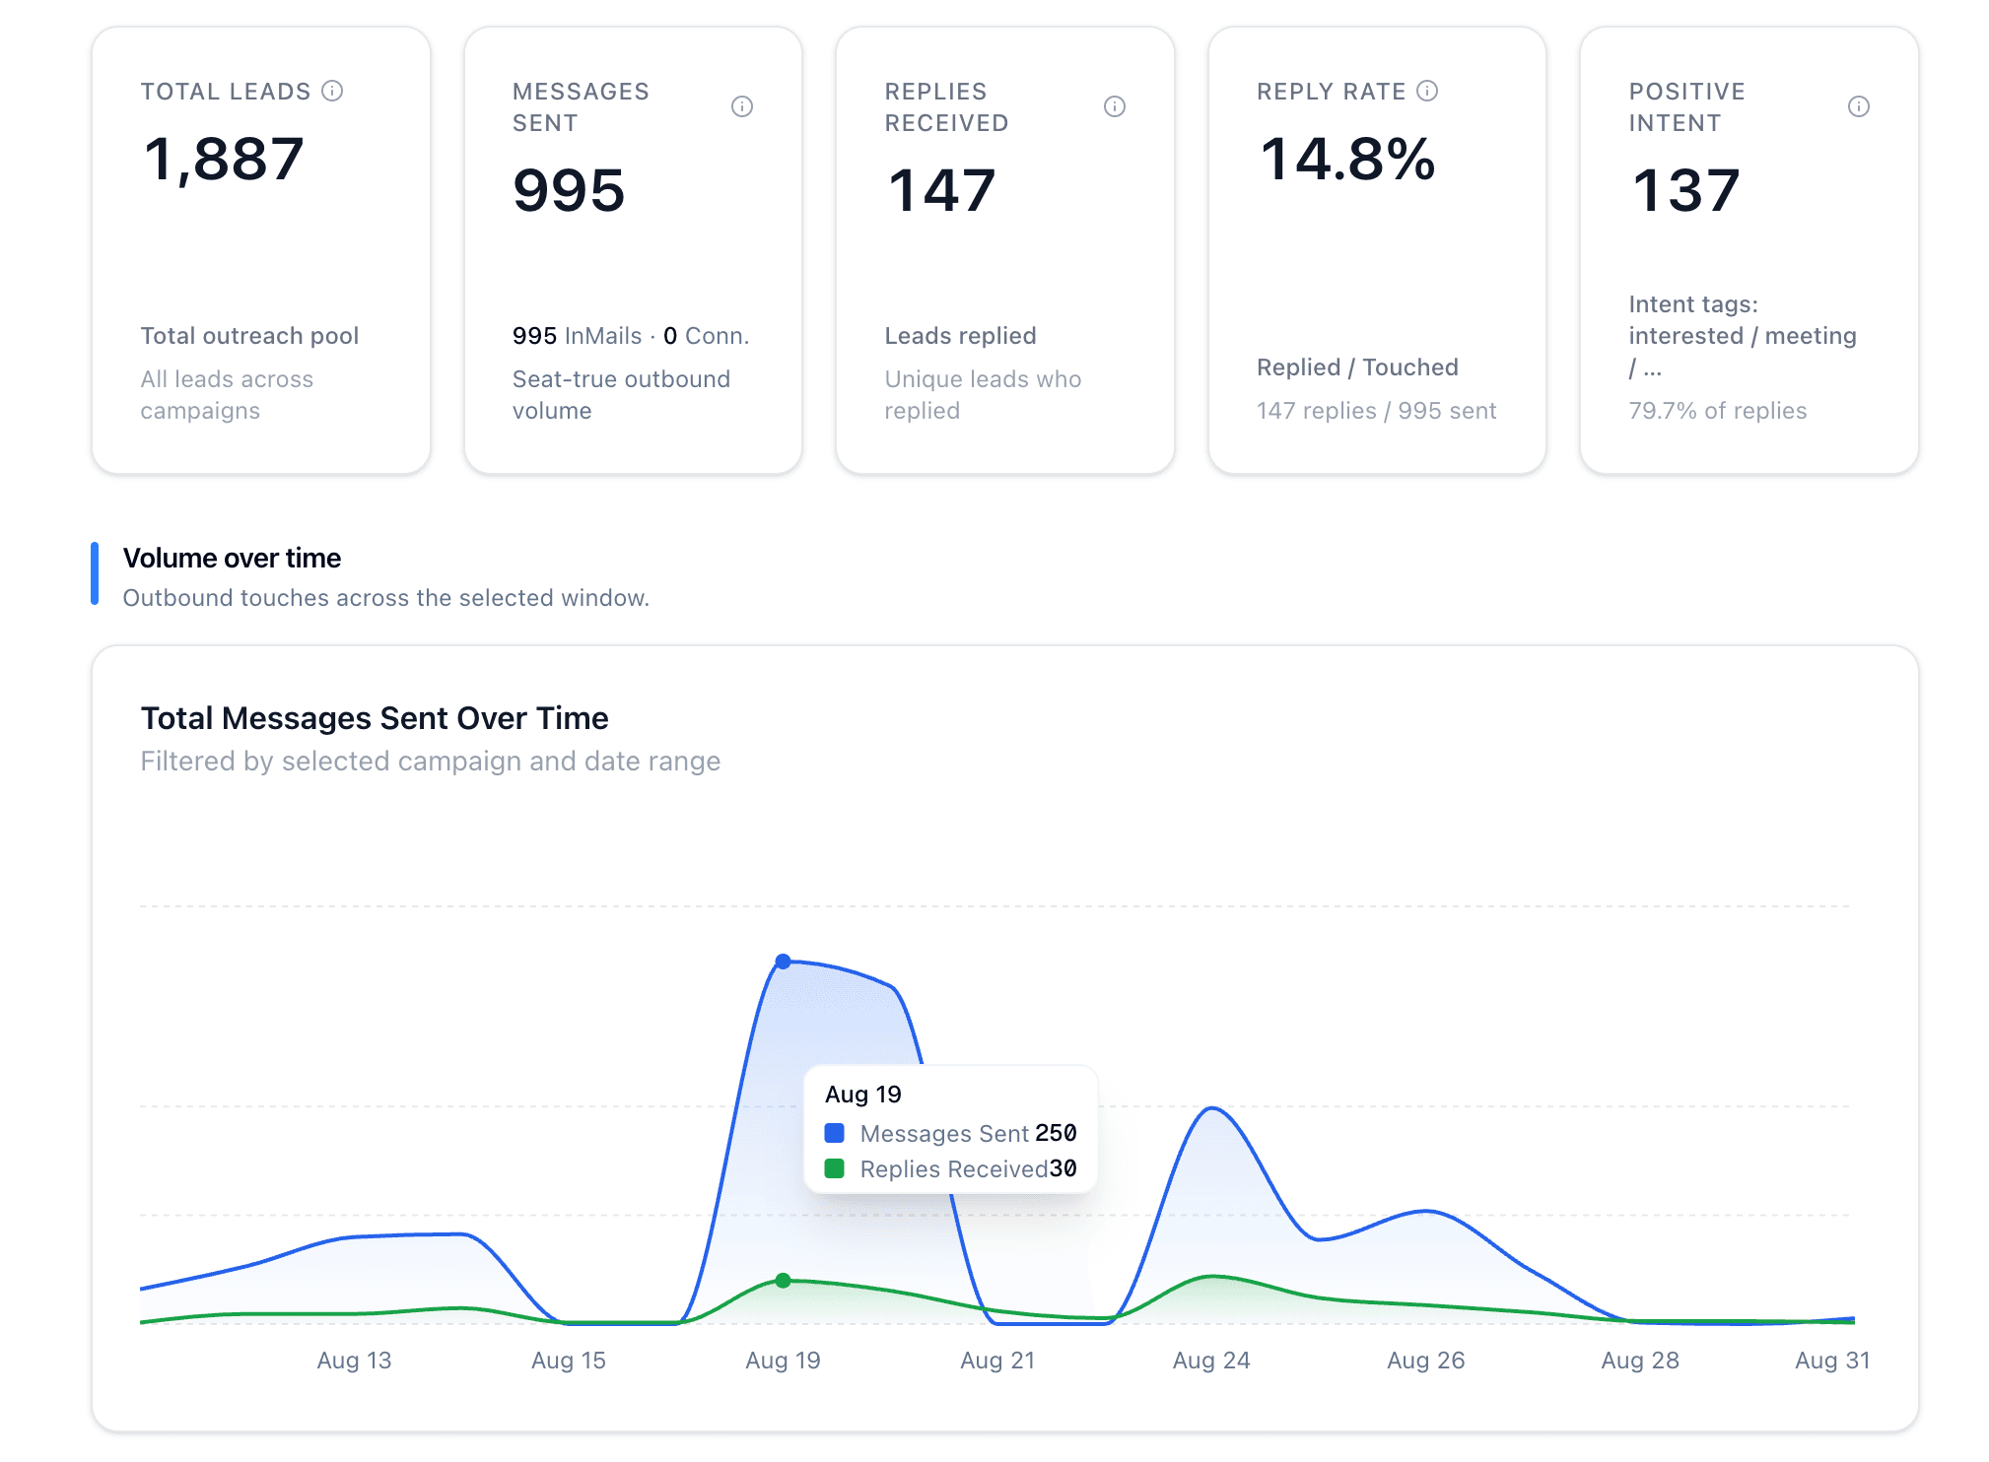Click the 'Total outreach pool' text
Viewport: 1989px width, 1462px height.
249,336
